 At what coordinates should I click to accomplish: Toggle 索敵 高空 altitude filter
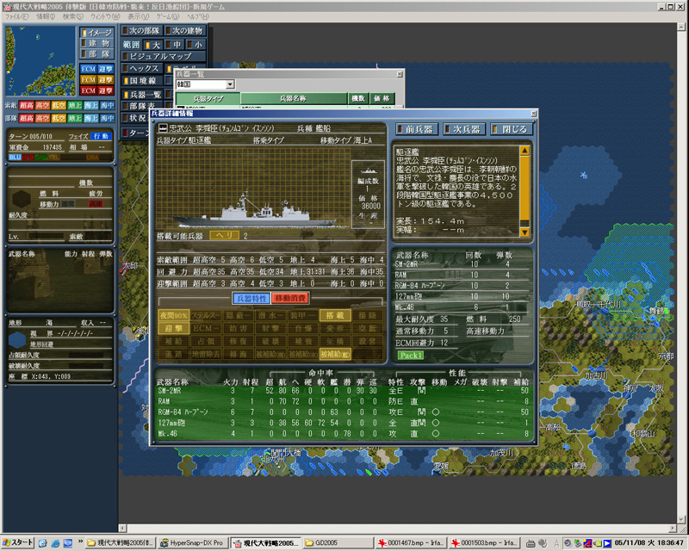(x=42, y=105)
